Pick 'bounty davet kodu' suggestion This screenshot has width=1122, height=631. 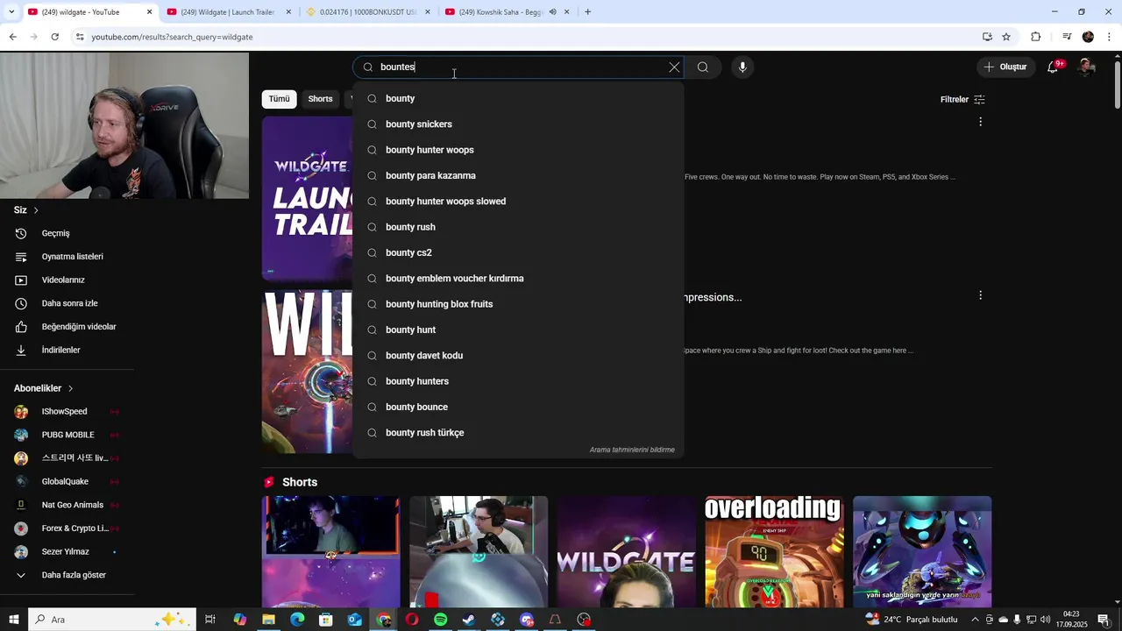click(x=518, y=356)
